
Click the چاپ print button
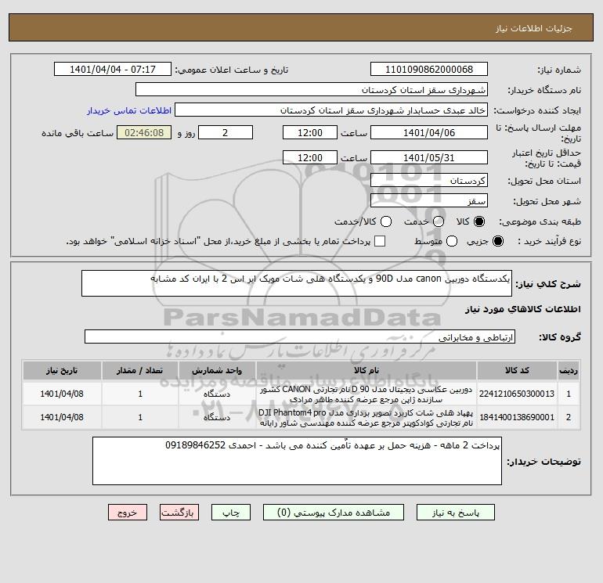[x=231, y=513]
